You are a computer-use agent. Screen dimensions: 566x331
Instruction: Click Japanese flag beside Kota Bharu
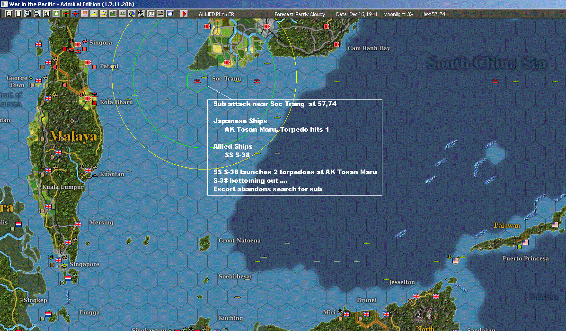click(x=88, y=98)
